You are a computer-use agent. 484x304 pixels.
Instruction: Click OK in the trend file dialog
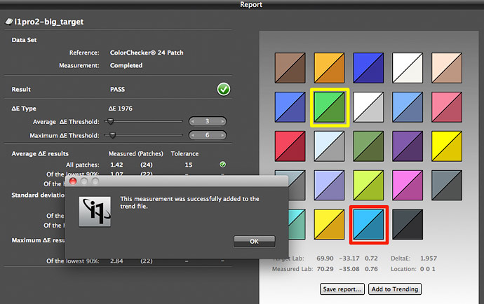point(253,241)
